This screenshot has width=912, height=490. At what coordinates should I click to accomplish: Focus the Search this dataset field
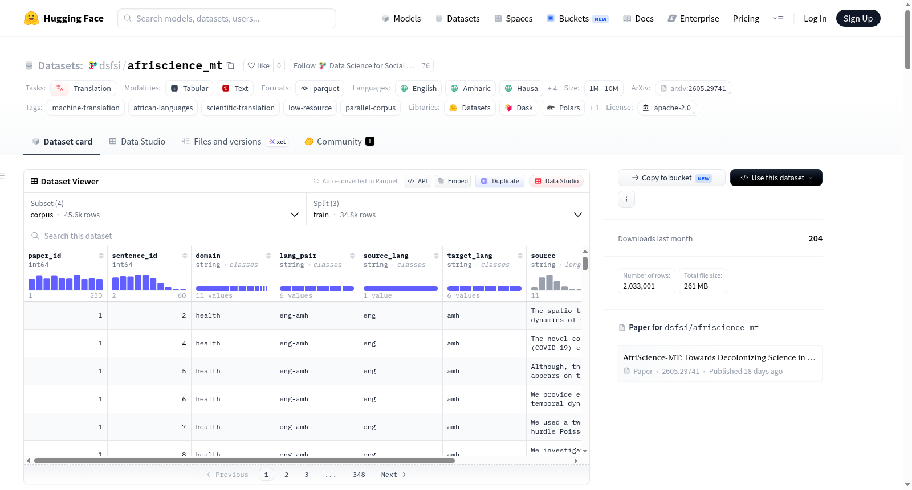(x=307, y=236)
